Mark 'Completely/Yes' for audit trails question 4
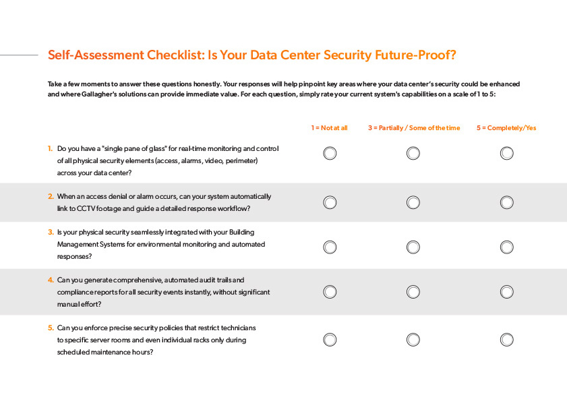The width and height of the screenshot is (567, 401). pyautogui.click(x=507, y=292)
